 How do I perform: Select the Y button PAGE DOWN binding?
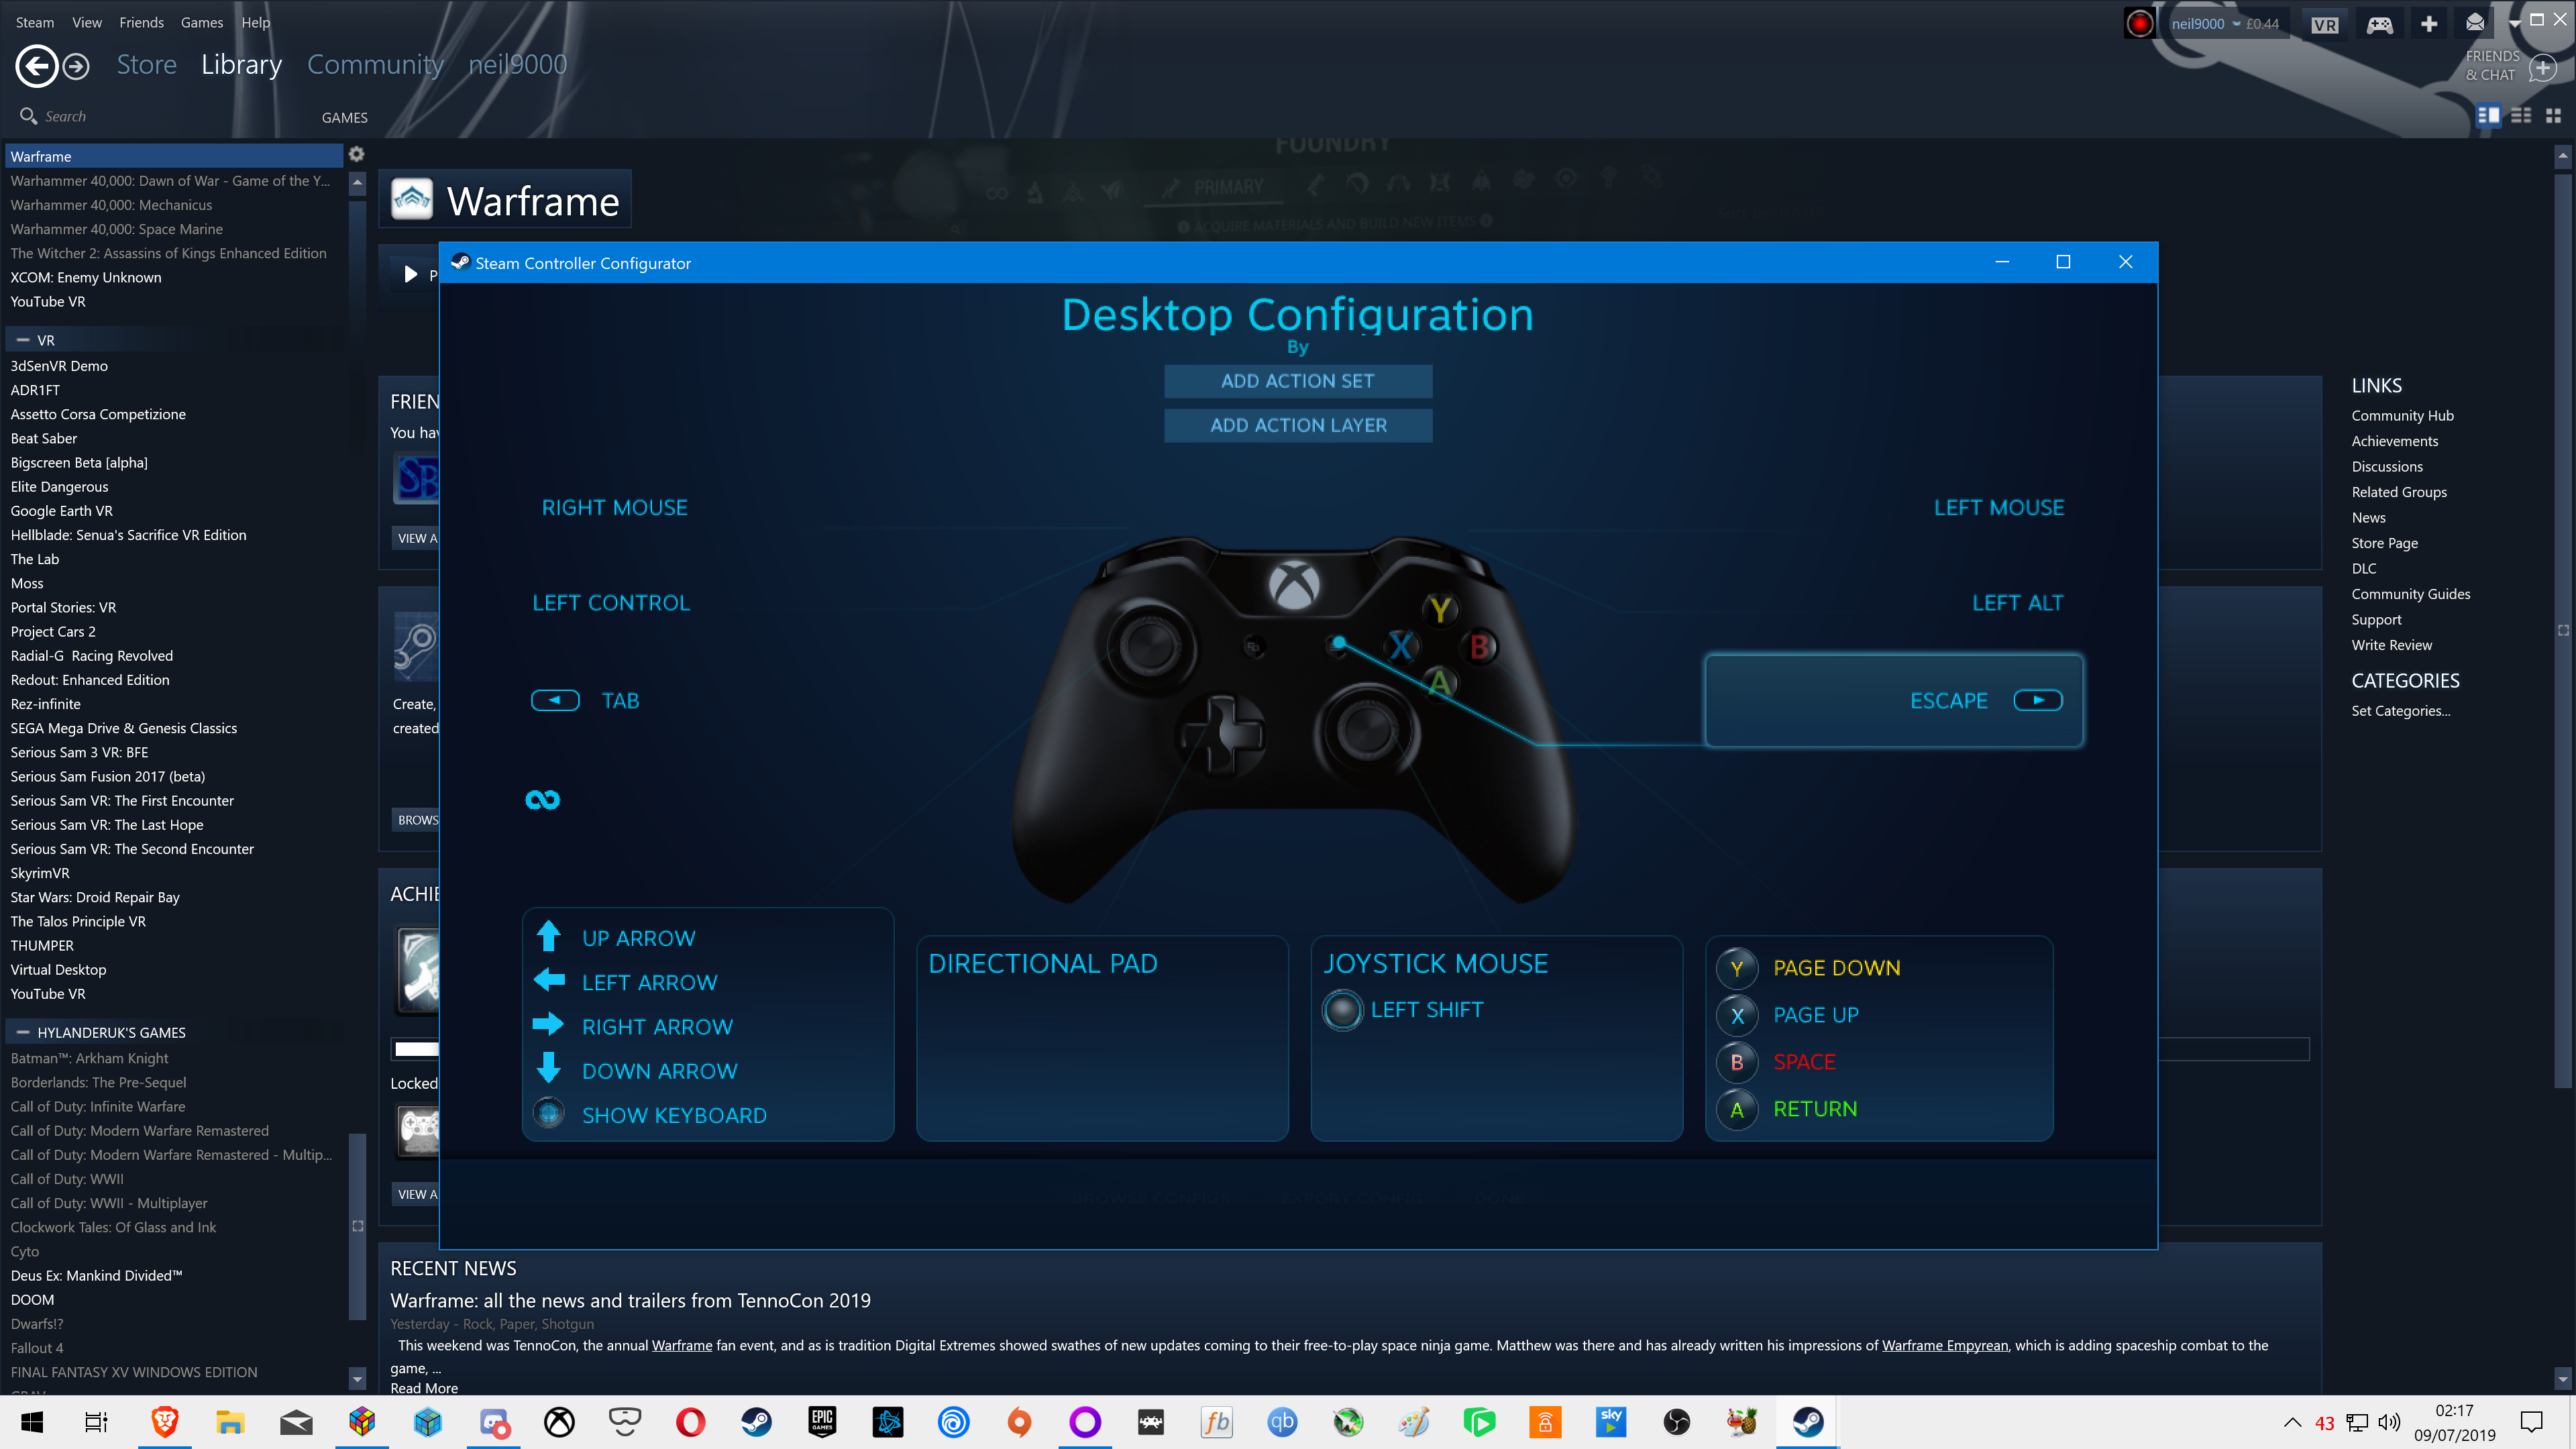(1808, 968)
